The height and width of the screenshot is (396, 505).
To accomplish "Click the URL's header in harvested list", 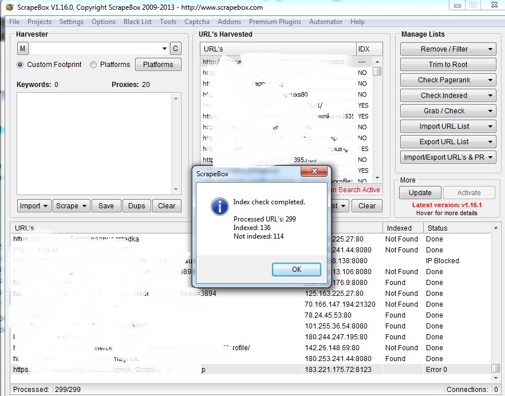I will 278,49.
